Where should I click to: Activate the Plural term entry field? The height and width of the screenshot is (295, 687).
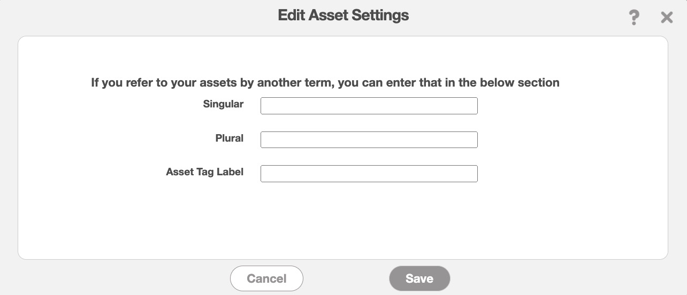(x=369, y=140)
